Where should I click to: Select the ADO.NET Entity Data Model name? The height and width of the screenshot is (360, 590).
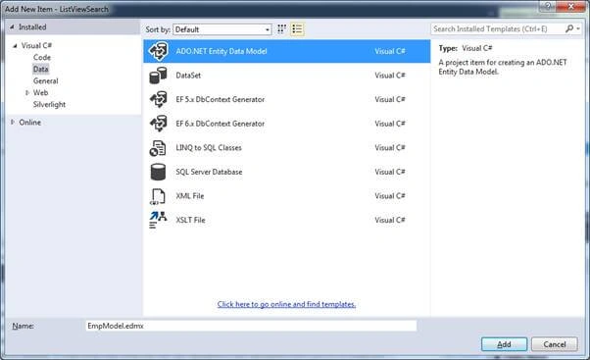(x=221, y=51)
